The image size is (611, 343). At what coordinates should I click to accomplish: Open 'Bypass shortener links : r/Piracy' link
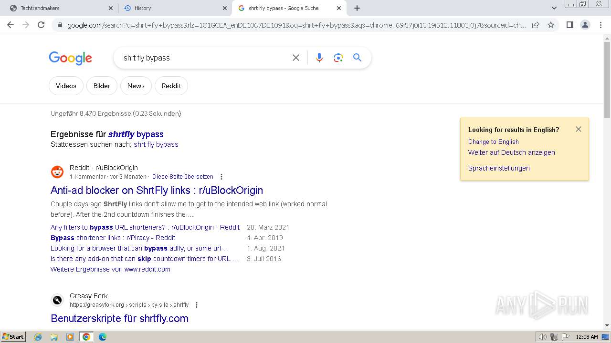113,238
